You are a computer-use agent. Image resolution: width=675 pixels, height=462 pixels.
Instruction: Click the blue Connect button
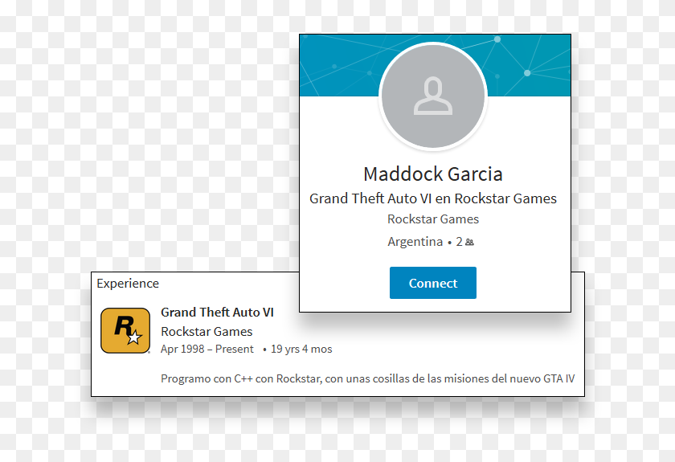432,283
